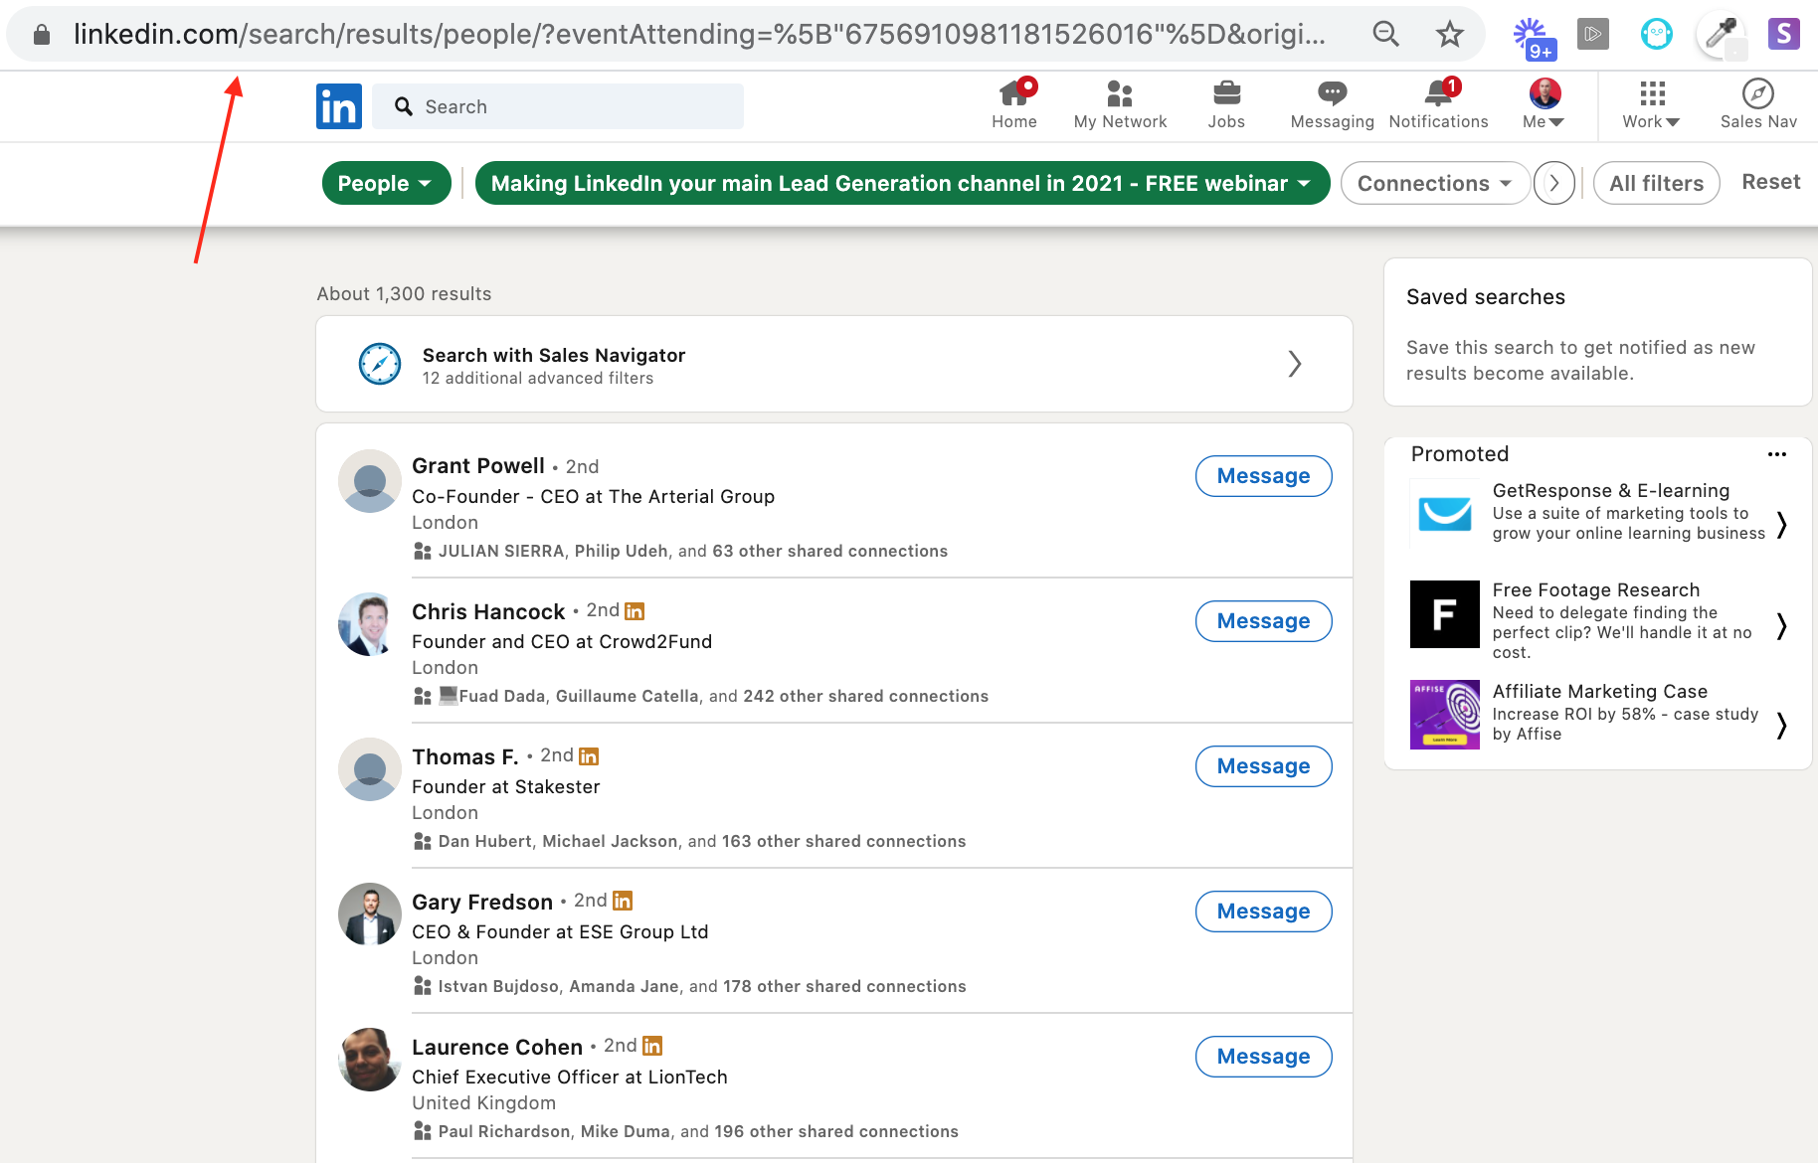Reset the search filters
Image resolution: width=1818 pixels, height=1163 pixels.
click(1771, 182)
